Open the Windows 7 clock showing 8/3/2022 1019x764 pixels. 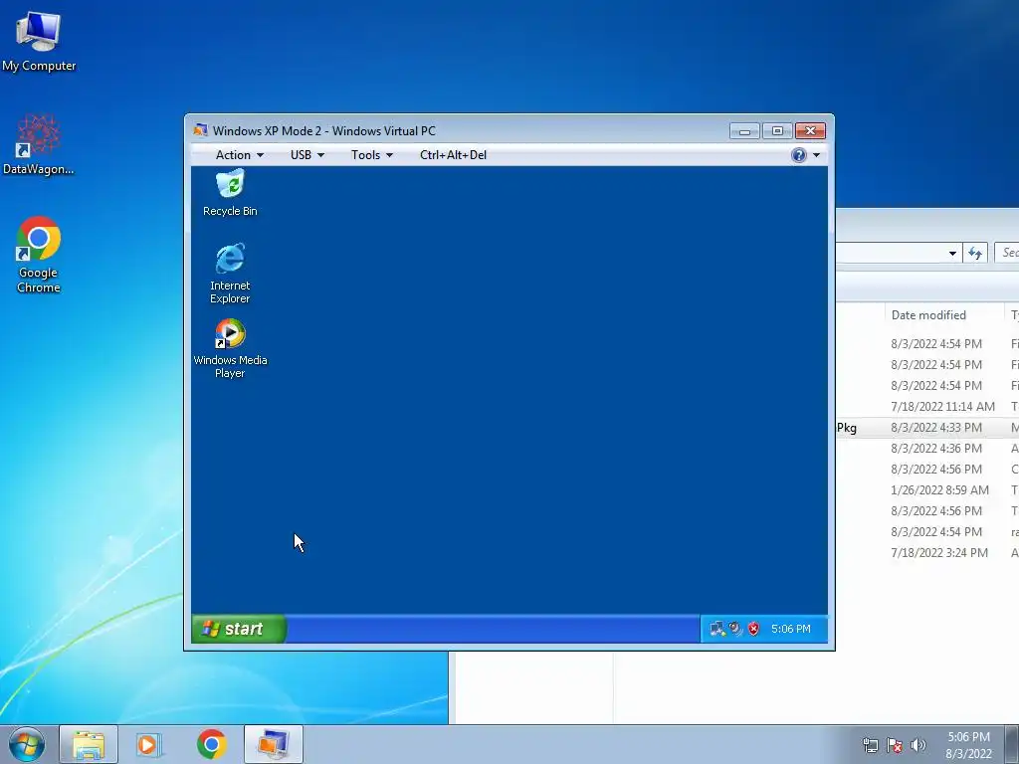click(968, 745)
